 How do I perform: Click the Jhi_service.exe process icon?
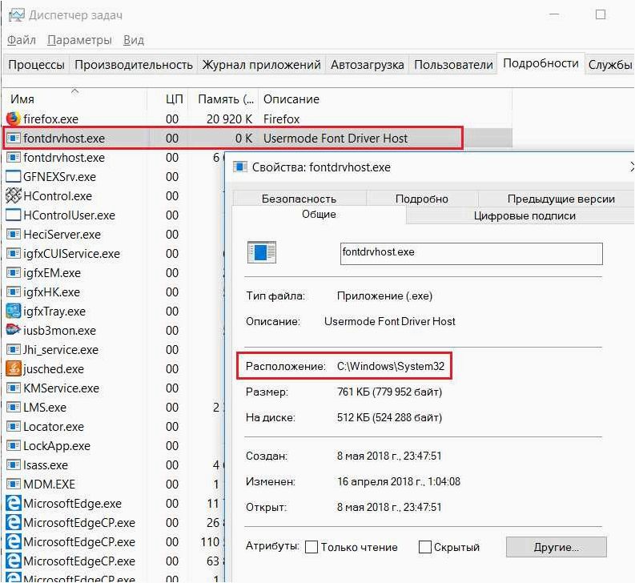(13, 350)
